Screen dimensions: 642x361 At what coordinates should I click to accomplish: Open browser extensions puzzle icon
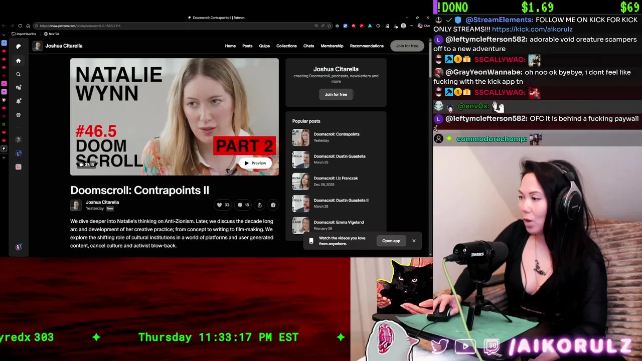click(378, 26)
